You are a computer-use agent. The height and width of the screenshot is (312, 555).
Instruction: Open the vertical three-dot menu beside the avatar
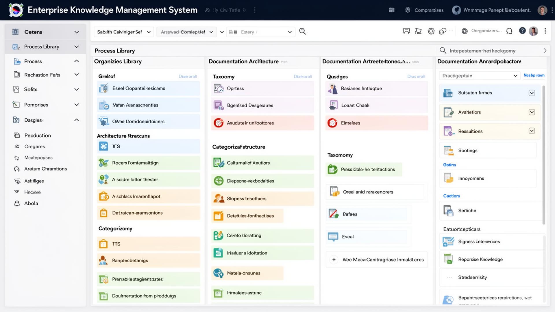(545, 31)
